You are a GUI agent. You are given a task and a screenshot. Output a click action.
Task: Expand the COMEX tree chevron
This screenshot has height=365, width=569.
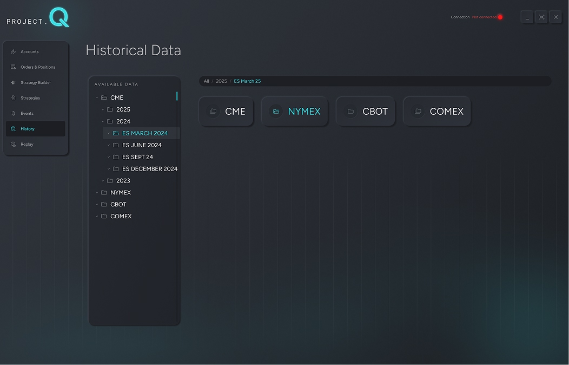pyautogui.click(x=97, y=216)
